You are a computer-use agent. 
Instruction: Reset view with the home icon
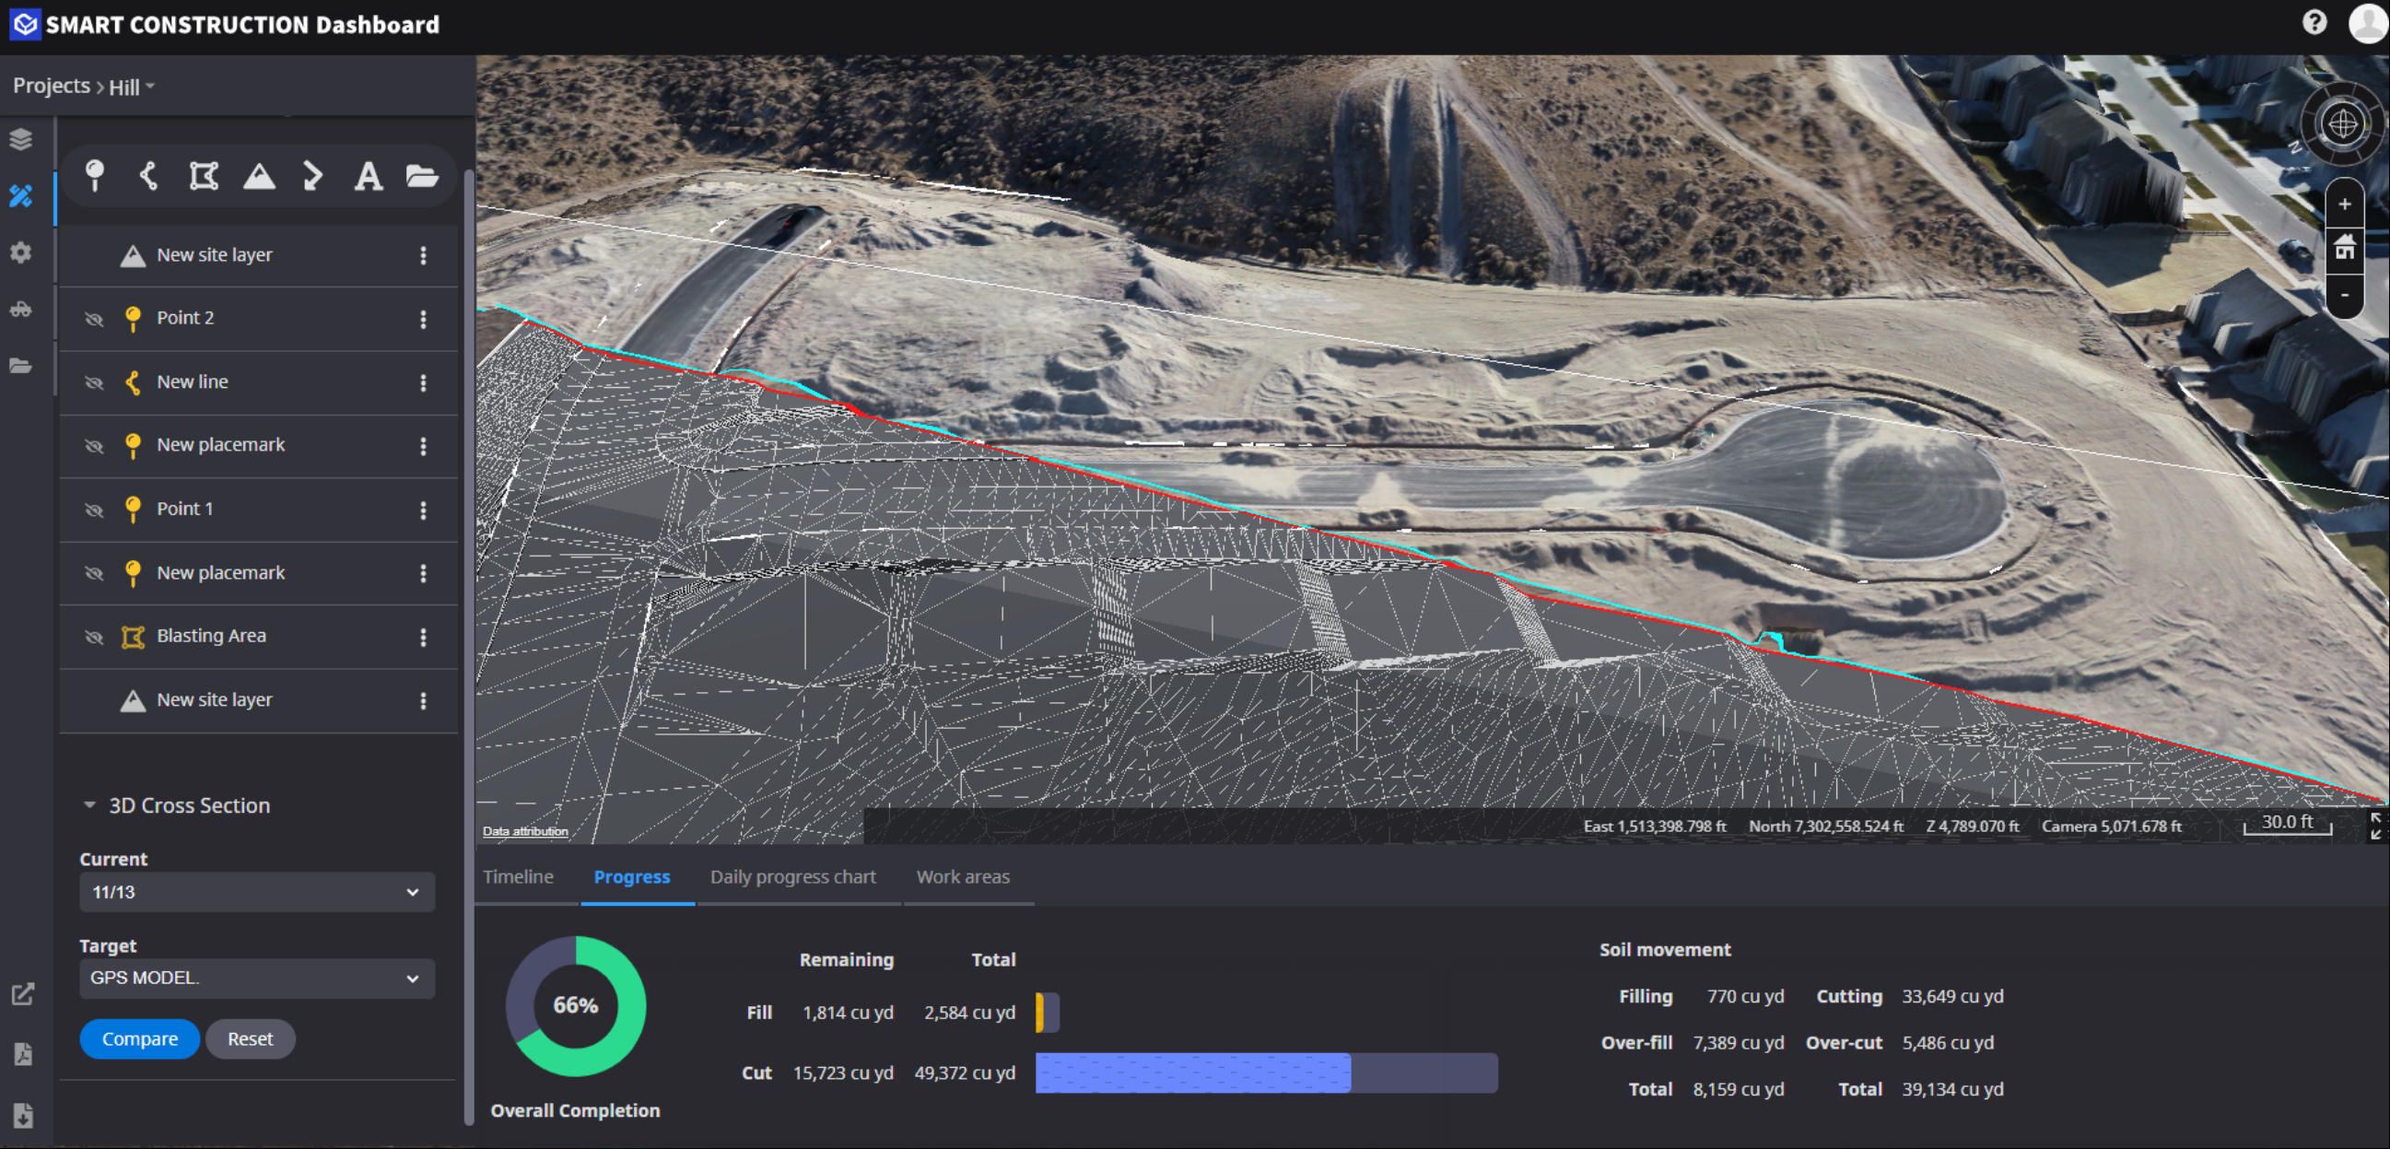(2346, 248)
